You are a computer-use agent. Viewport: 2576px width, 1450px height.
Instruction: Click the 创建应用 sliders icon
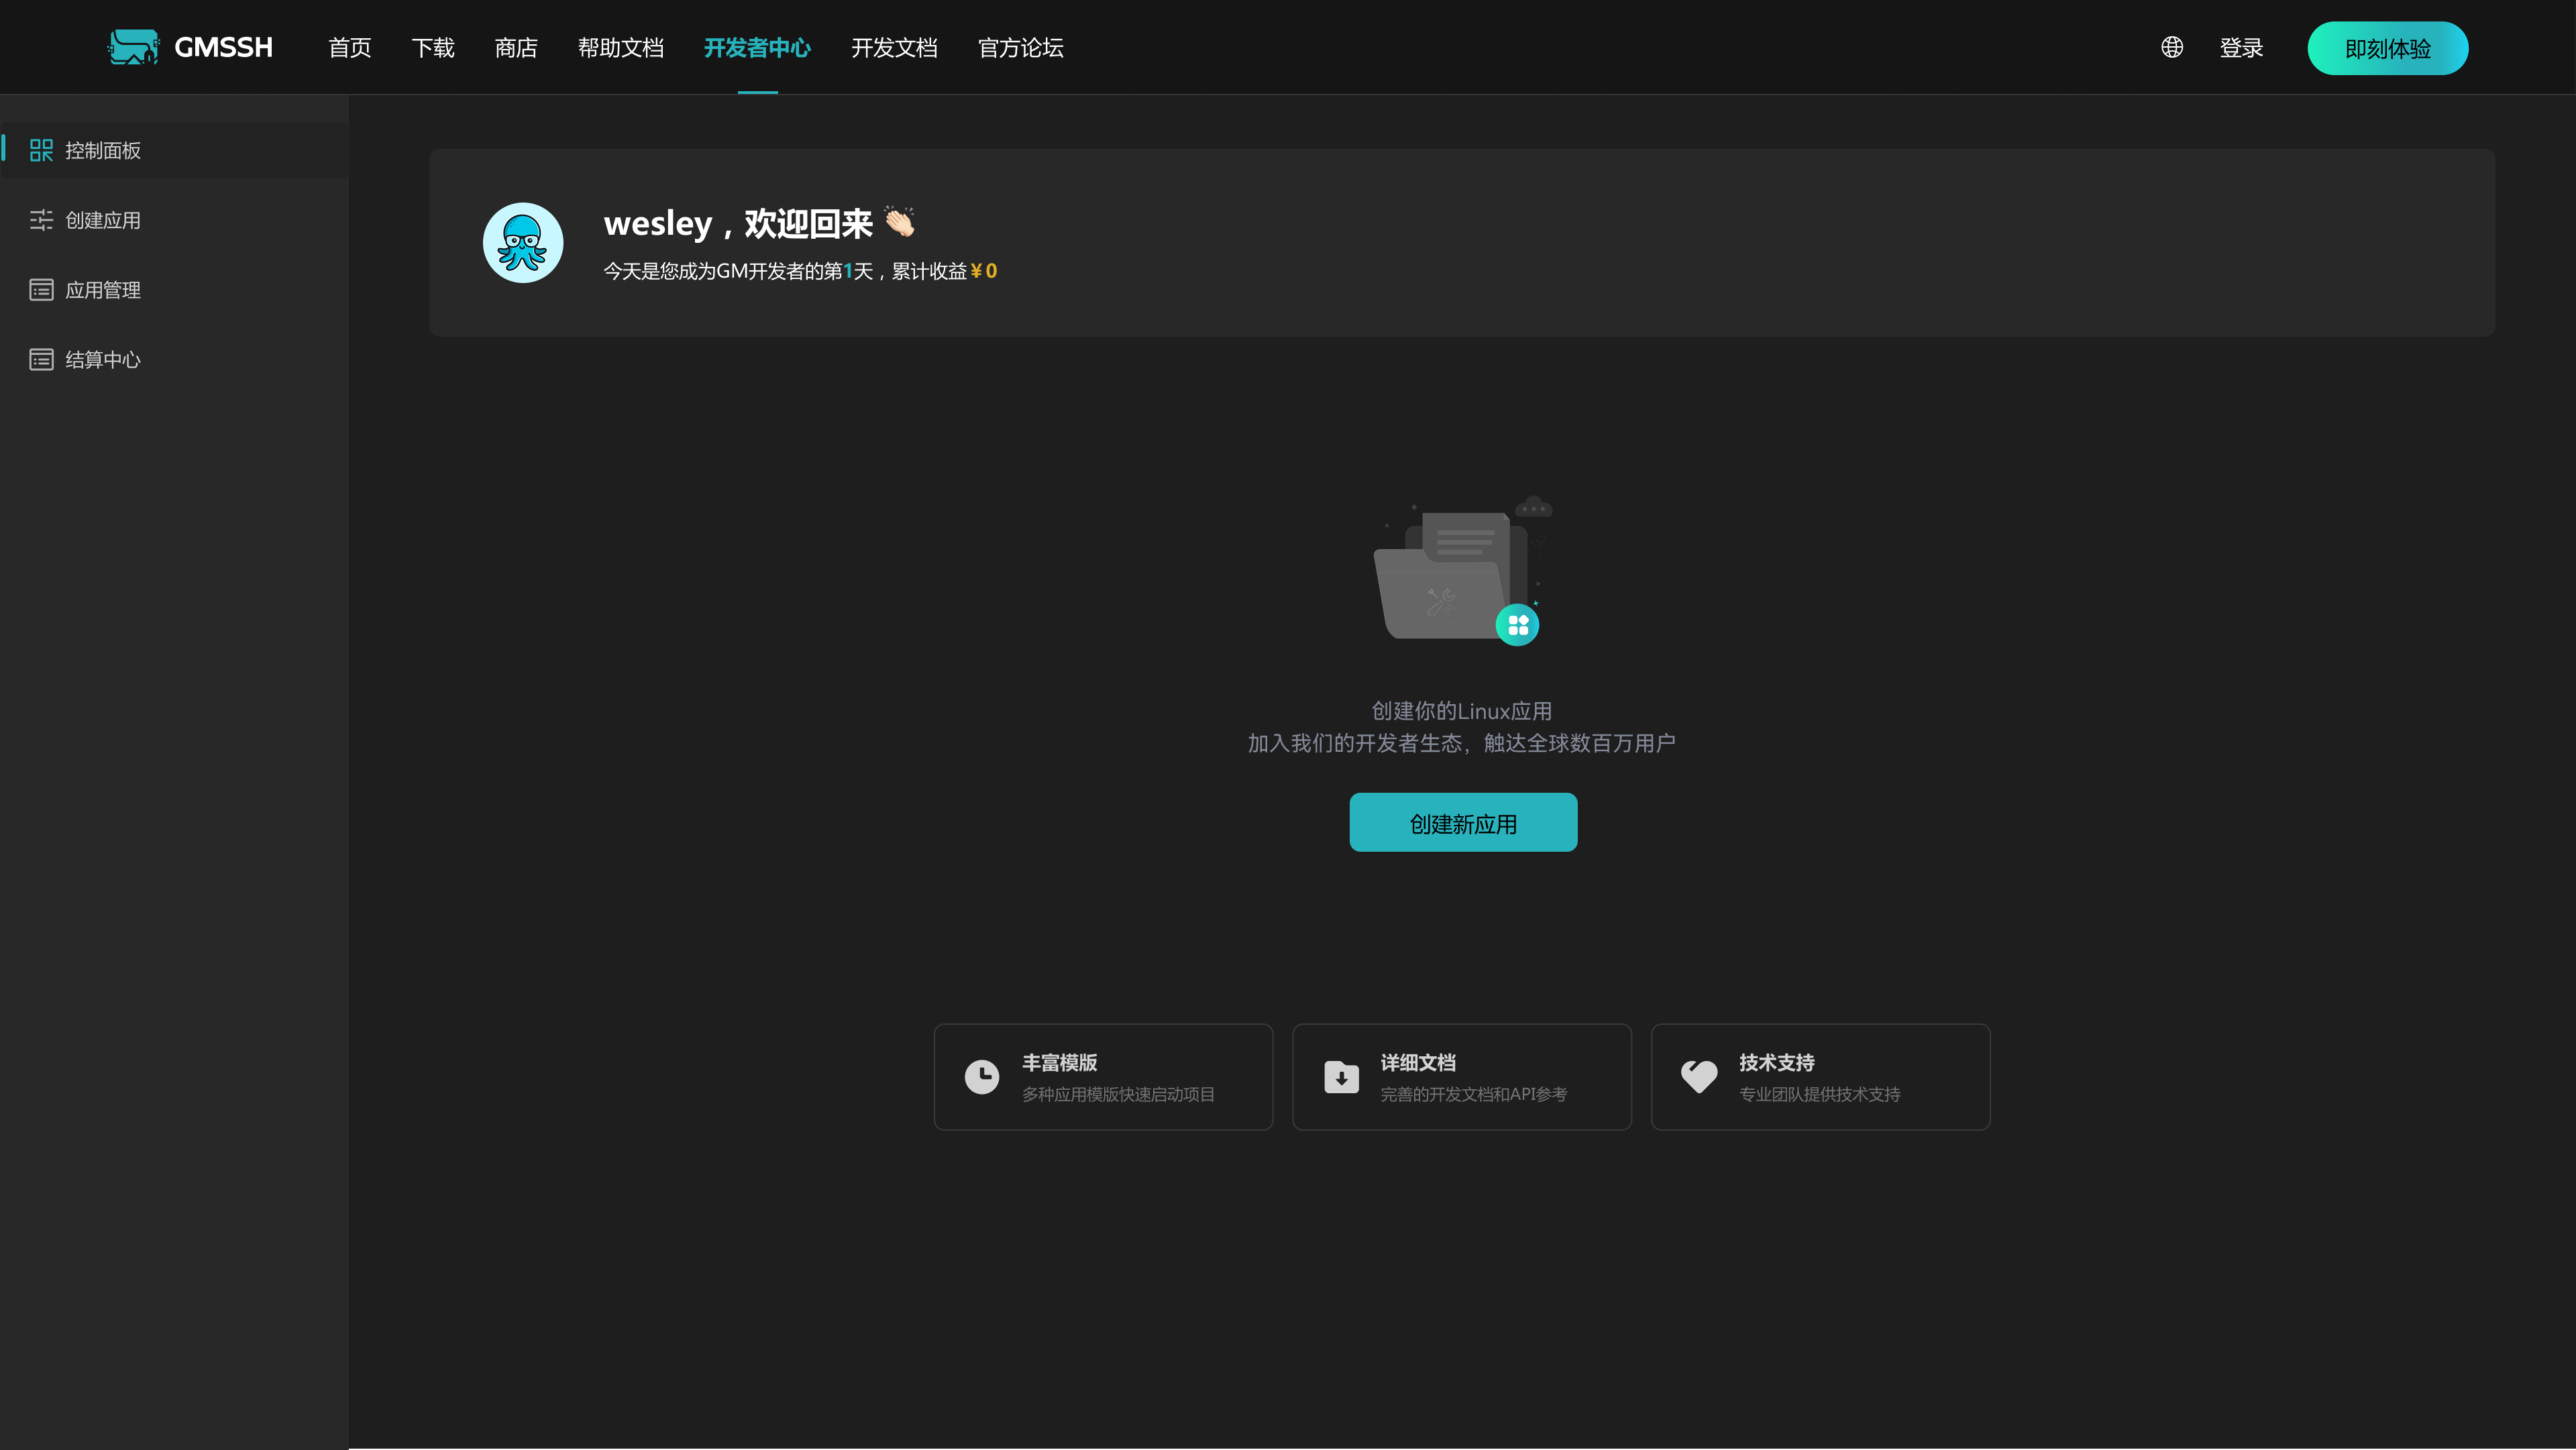point(41,220)
